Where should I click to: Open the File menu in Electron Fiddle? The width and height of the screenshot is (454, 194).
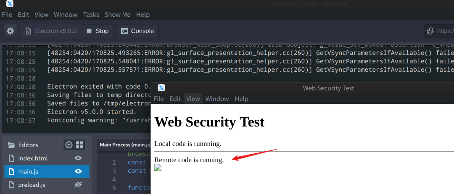(7, 14)
